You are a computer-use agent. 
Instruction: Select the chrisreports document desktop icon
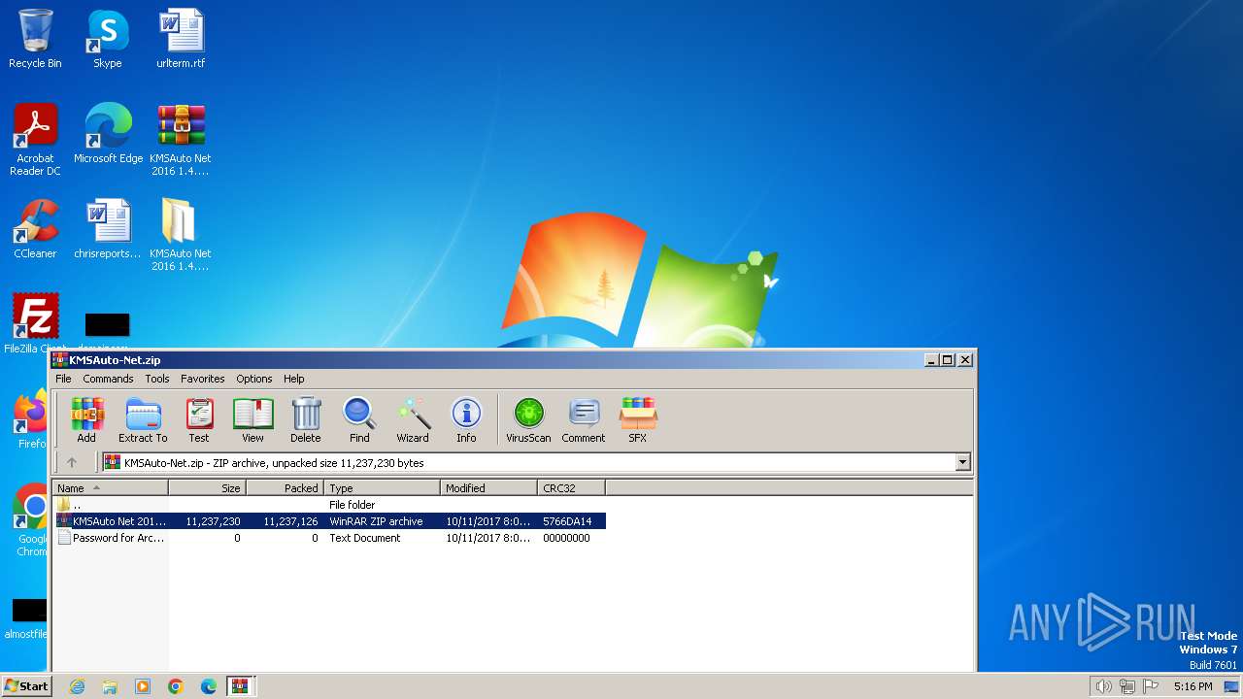pos(108,229)
